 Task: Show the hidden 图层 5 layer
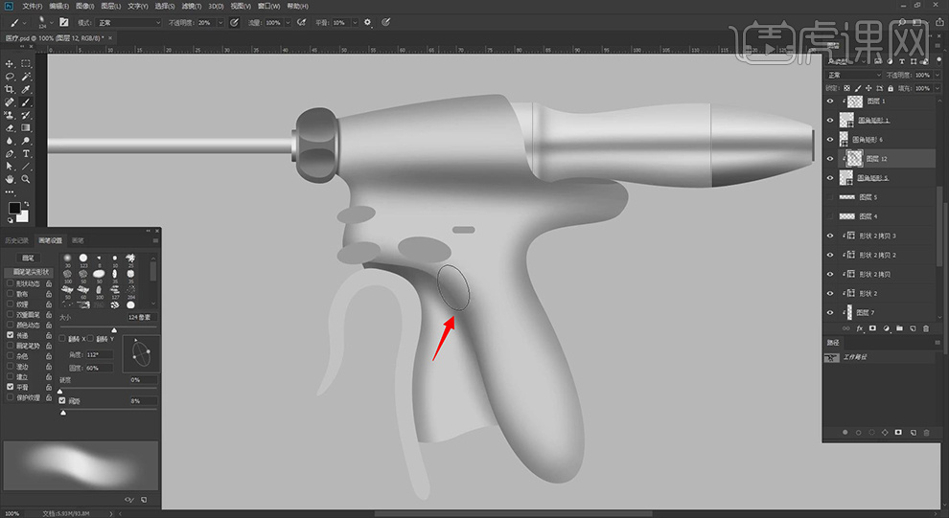tap(830, 197)
